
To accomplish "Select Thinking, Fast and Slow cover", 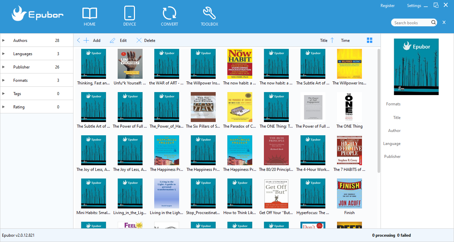I will click(93, 64).
